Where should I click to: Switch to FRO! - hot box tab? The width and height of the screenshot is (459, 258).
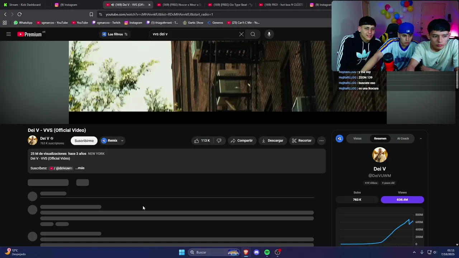point(282,5)
